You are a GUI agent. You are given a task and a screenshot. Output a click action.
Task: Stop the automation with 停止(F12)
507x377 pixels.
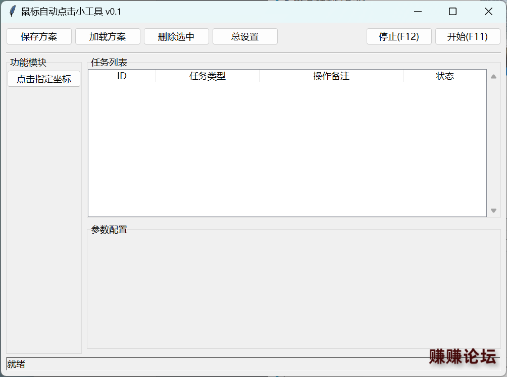(399, 36)
